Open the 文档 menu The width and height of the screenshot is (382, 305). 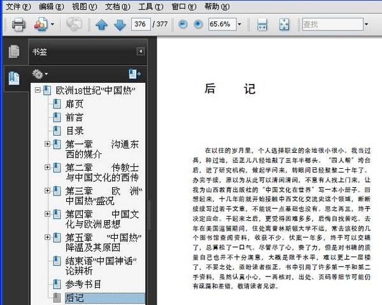click(x=117, y=6)
